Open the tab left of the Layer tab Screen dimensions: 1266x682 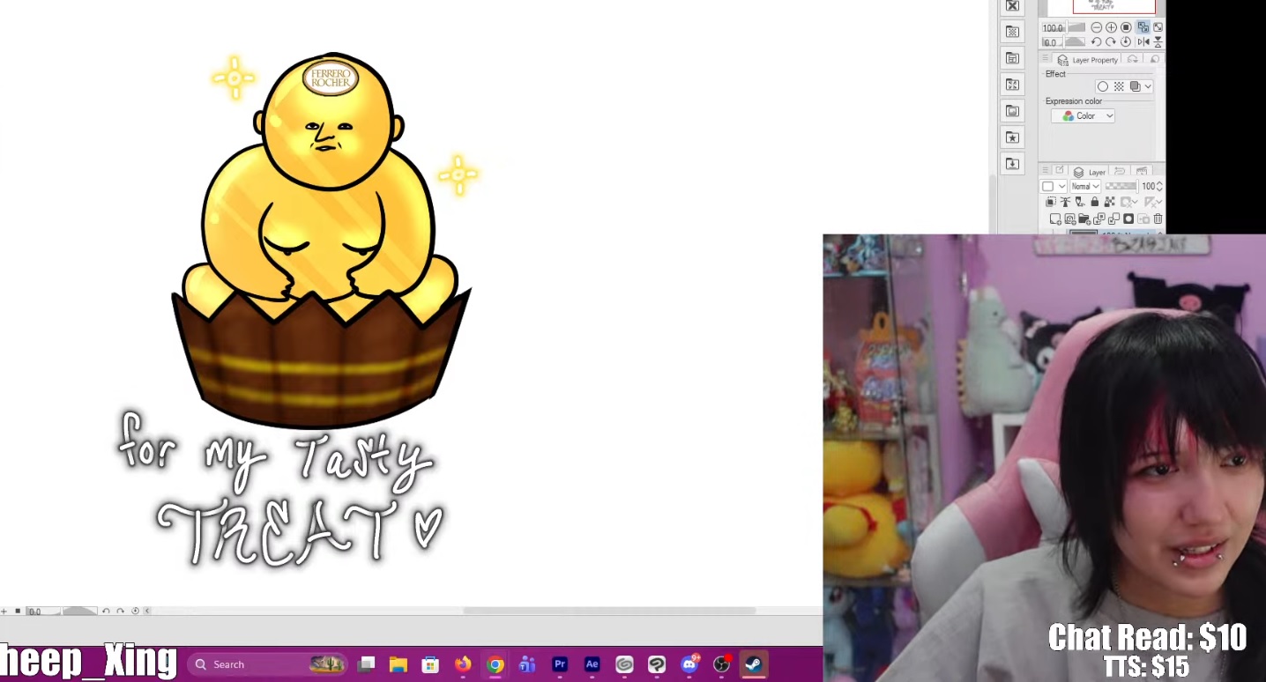[1060, 171]
